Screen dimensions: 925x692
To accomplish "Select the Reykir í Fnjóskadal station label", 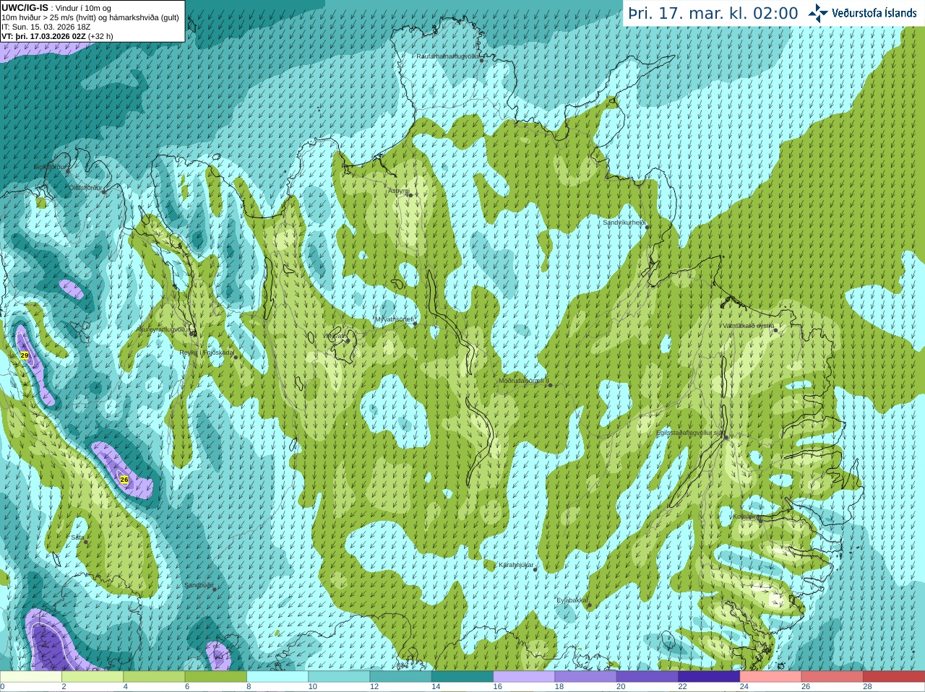I will tap(207, 353).
